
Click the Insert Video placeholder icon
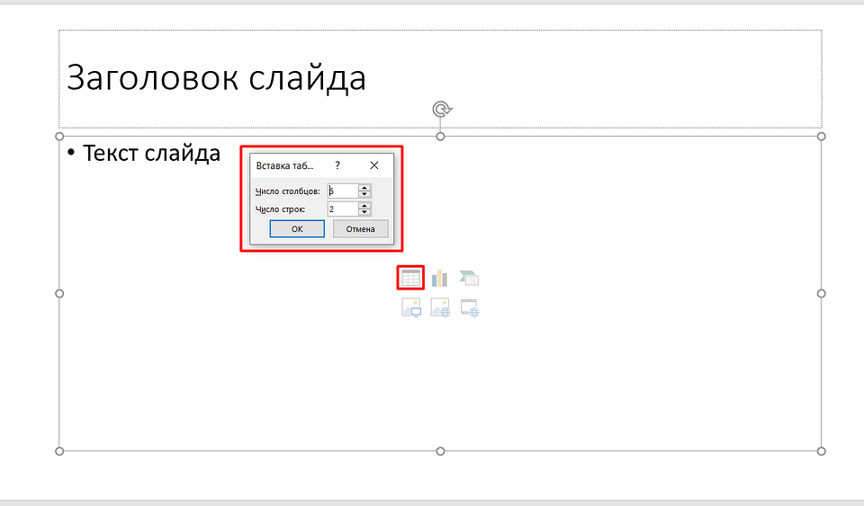tap(470, 307)
